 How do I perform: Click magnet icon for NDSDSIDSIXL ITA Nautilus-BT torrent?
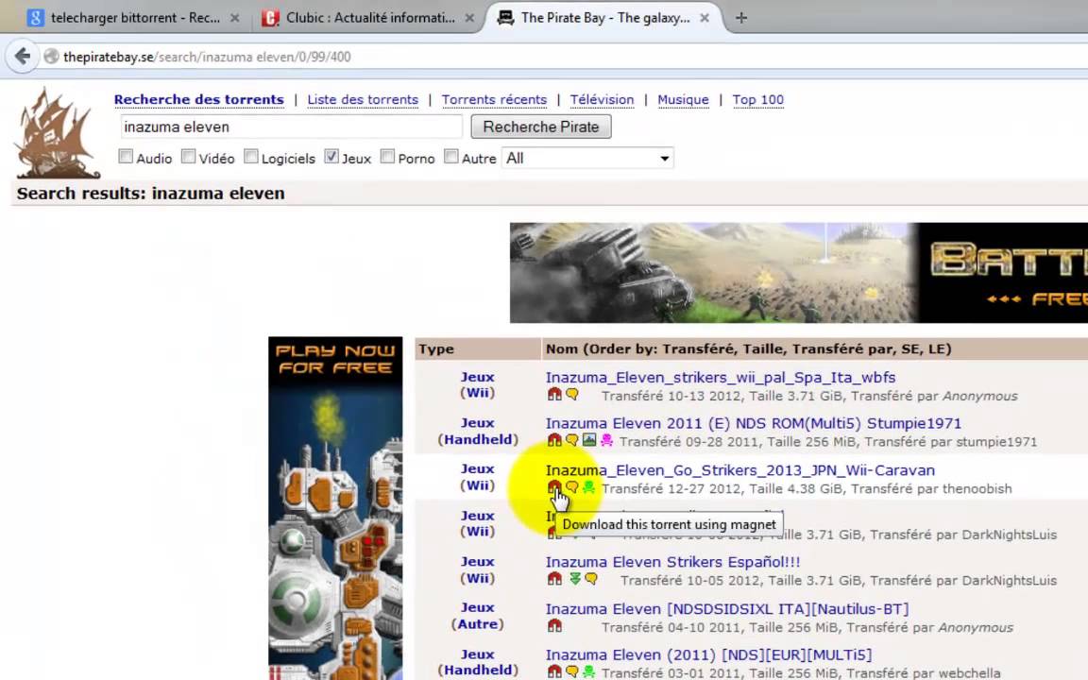tap(554, 626)
